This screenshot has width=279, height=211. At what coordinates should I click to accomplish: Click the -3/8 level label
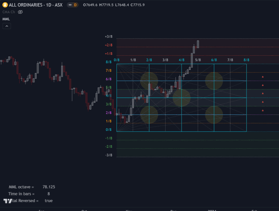(108, 155)
